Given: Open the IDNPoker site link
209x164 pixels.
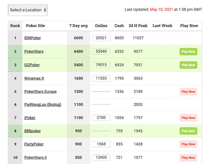Looking at the screenshot, I should click(33, 38).
